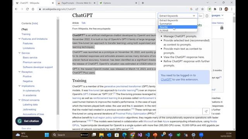The height and width of the screenshot is (139, 248).
Task: Open Visual Studio purple icon in taskbar
Action: 140,135
